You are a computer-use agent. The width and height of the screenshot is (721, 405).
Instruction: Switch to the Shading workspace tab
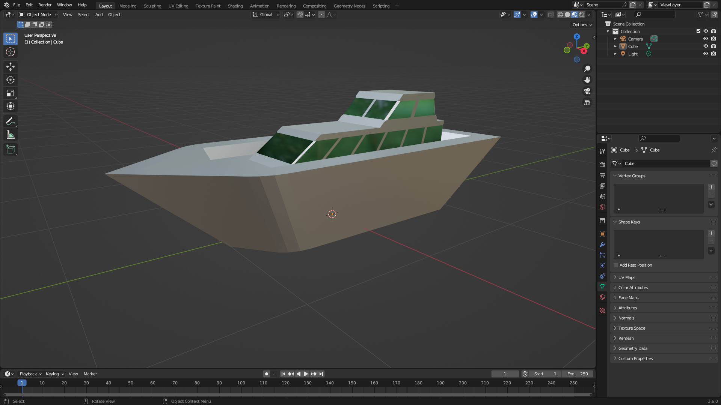[x=235, y=6]
